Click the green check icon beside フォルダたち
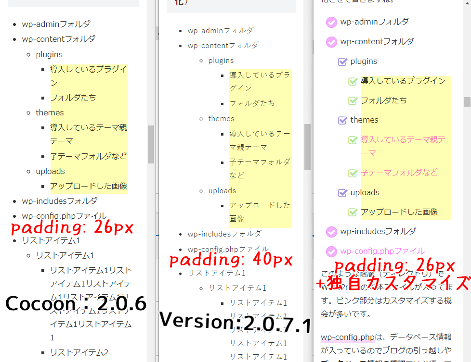 pyautogui.click(x=353, y=101)
